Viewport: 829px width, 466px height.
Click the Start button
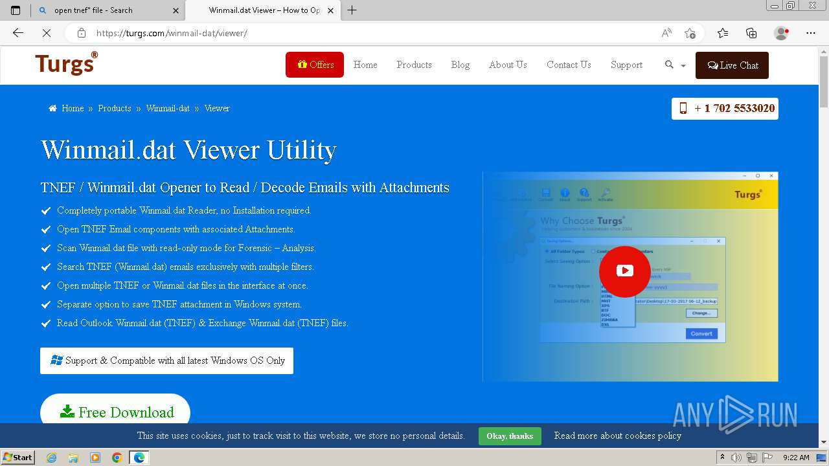point(18,458)
